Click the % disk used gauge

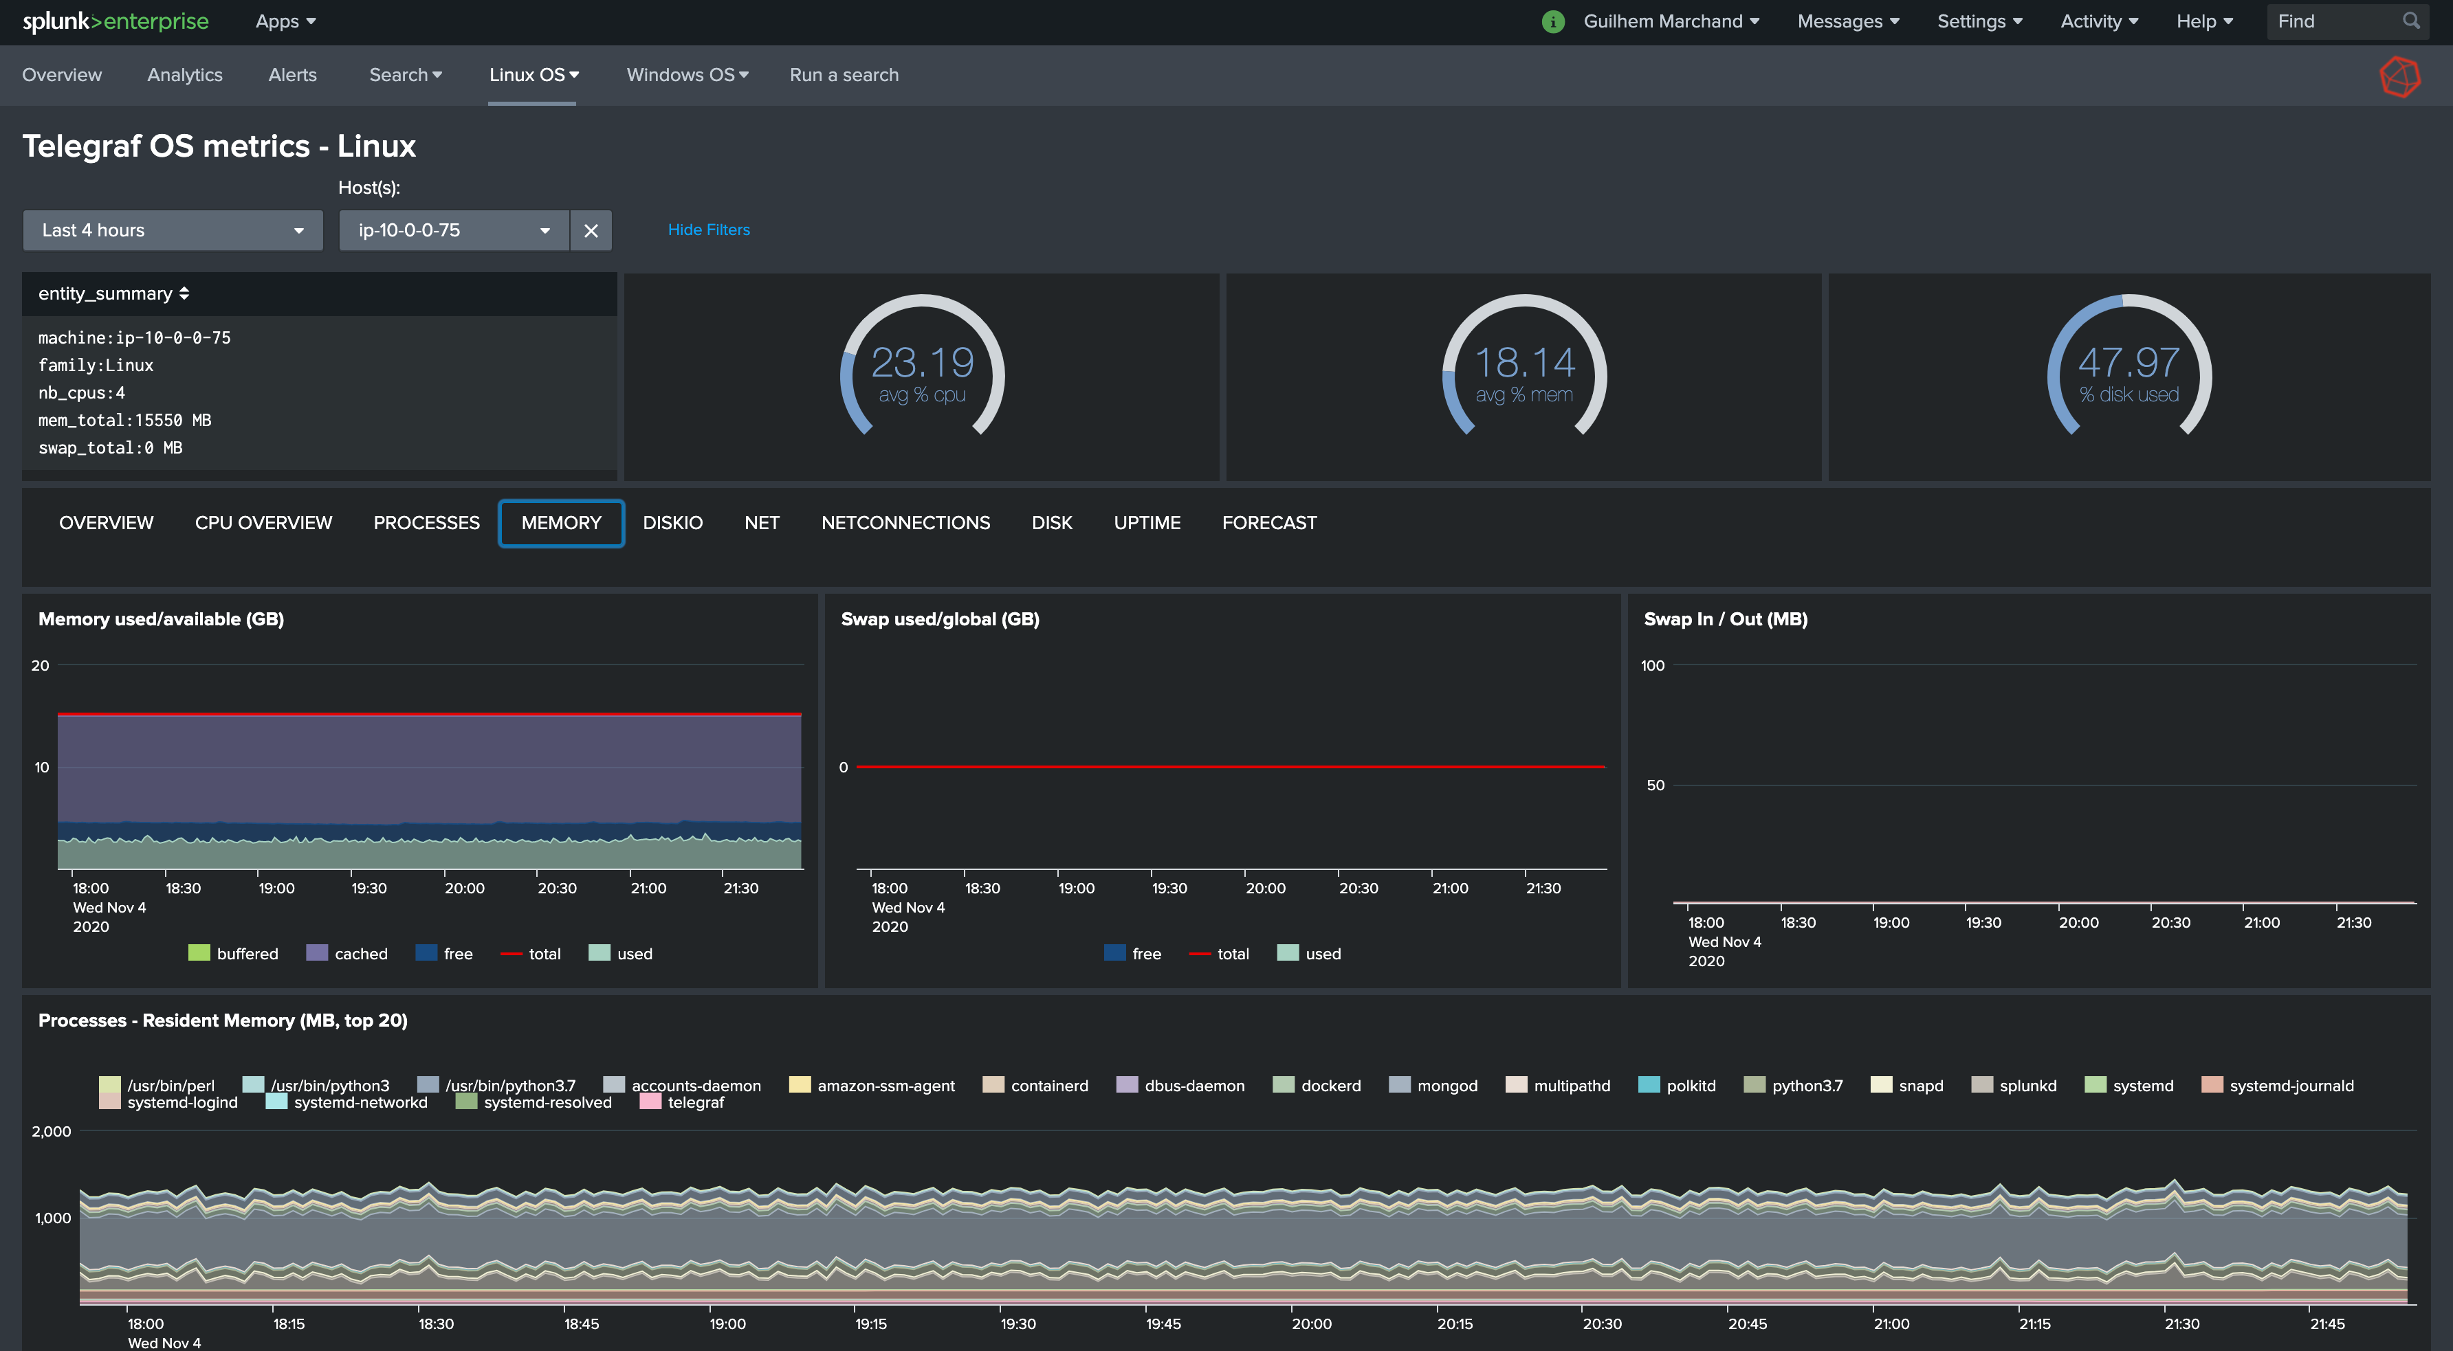[2127, 373]
